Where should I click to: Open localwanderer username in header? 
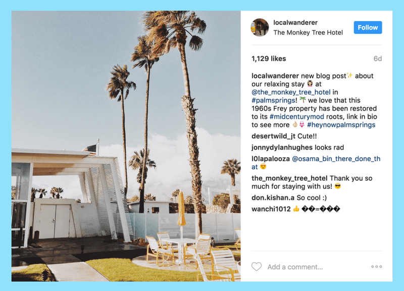295,23
